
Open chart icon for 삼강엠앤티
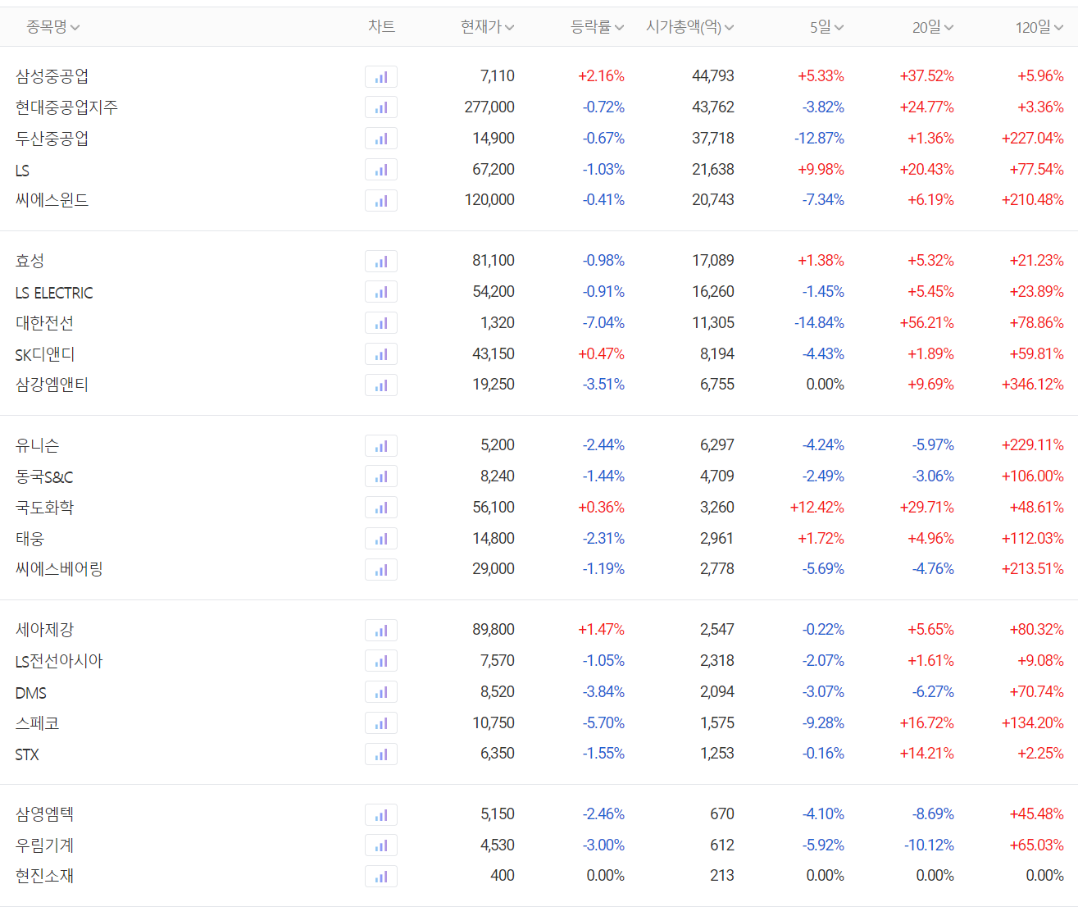(x=381, y=385)
